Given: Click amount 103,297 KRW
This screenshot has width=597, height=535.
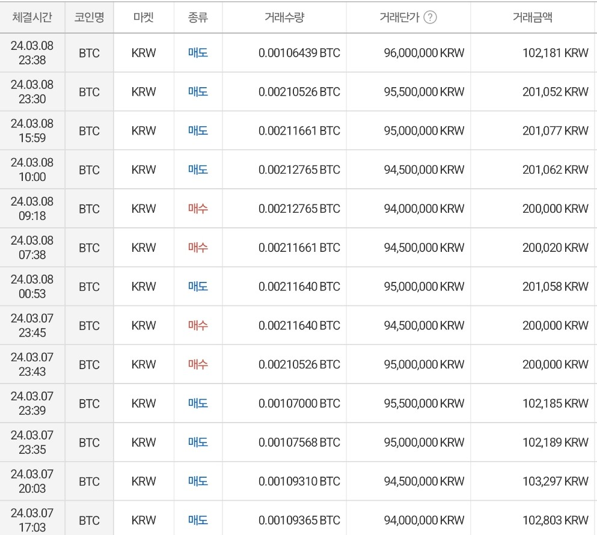Looking at the screenshot, I should point(556,481).
